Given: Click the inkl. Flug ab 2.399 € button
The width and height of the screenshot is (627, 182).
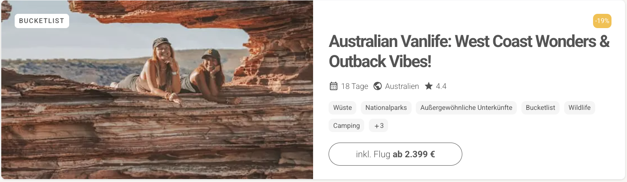Looking at the screenshot, I should 395,154.
